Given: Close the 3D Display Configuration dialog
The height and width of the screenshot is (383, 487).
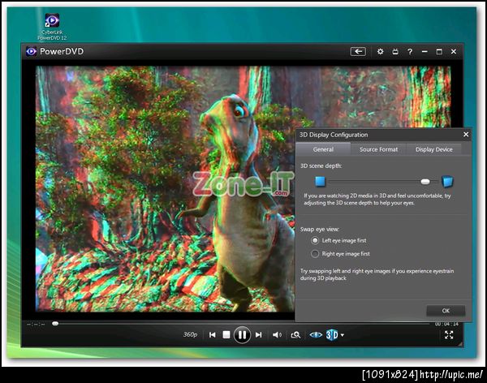Looking at the screenshot, I should click(x=466, y=135).
